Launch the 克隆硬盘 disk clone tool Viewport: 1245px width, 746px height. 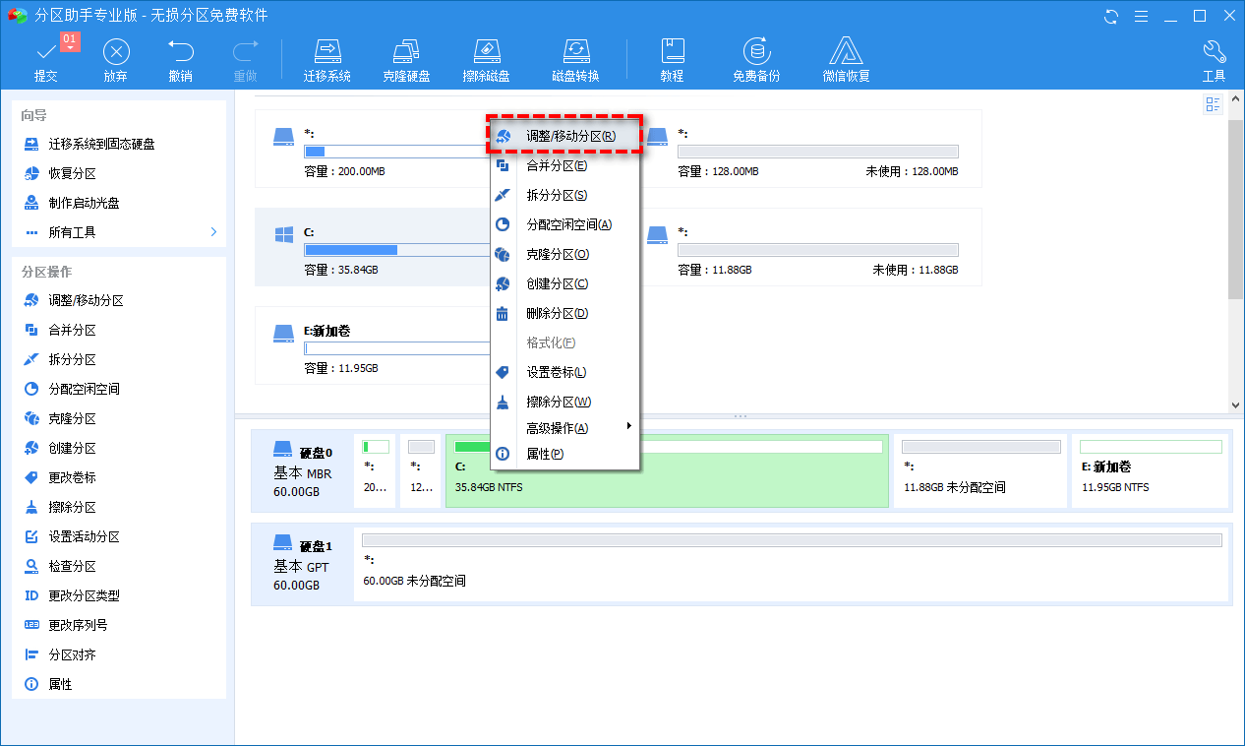(406, 59)
